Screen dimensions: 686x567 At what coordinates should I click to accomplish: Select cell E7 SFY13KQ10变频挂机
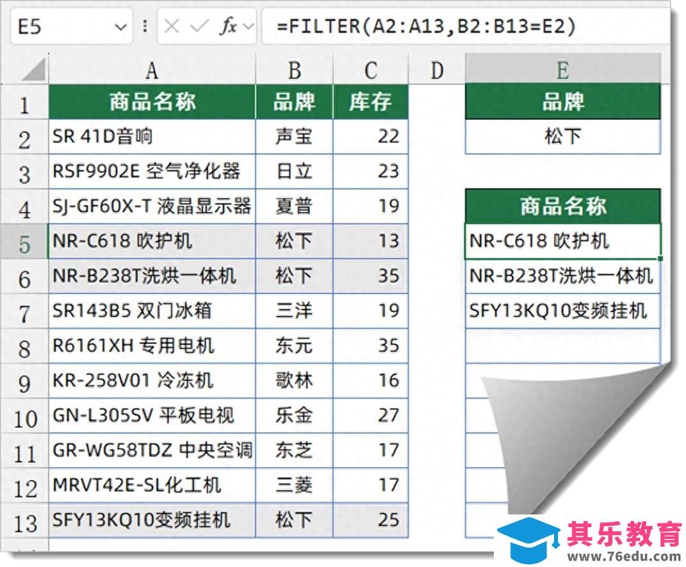click(562, 311)
